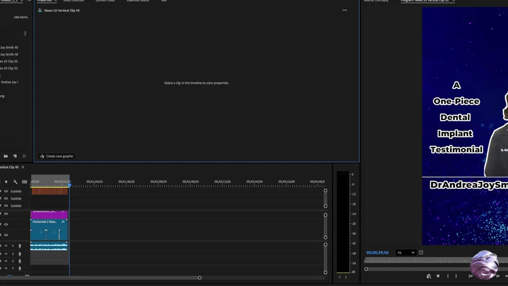Select the orange subtitle clip on top track
Screen dimensions: 508x286
(x=49, y=191)
